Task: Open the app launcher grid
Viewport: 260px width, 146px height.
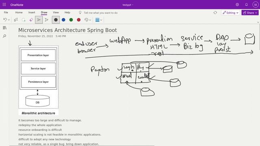Action: (x=4, y=4)
